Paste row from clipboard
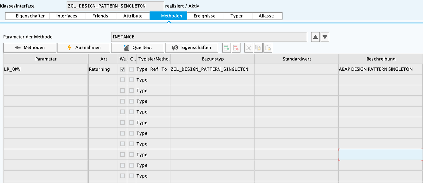 tap(268, 47)
